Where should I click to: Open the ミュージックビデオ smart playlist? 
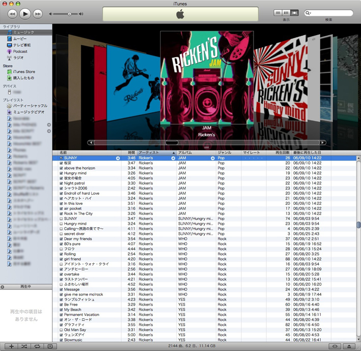(x=29, y=112)
